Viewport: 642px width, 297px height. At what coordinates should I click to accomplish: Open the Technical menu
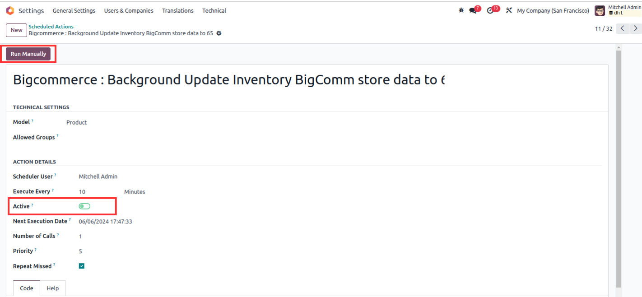click(x=214, y=10)
